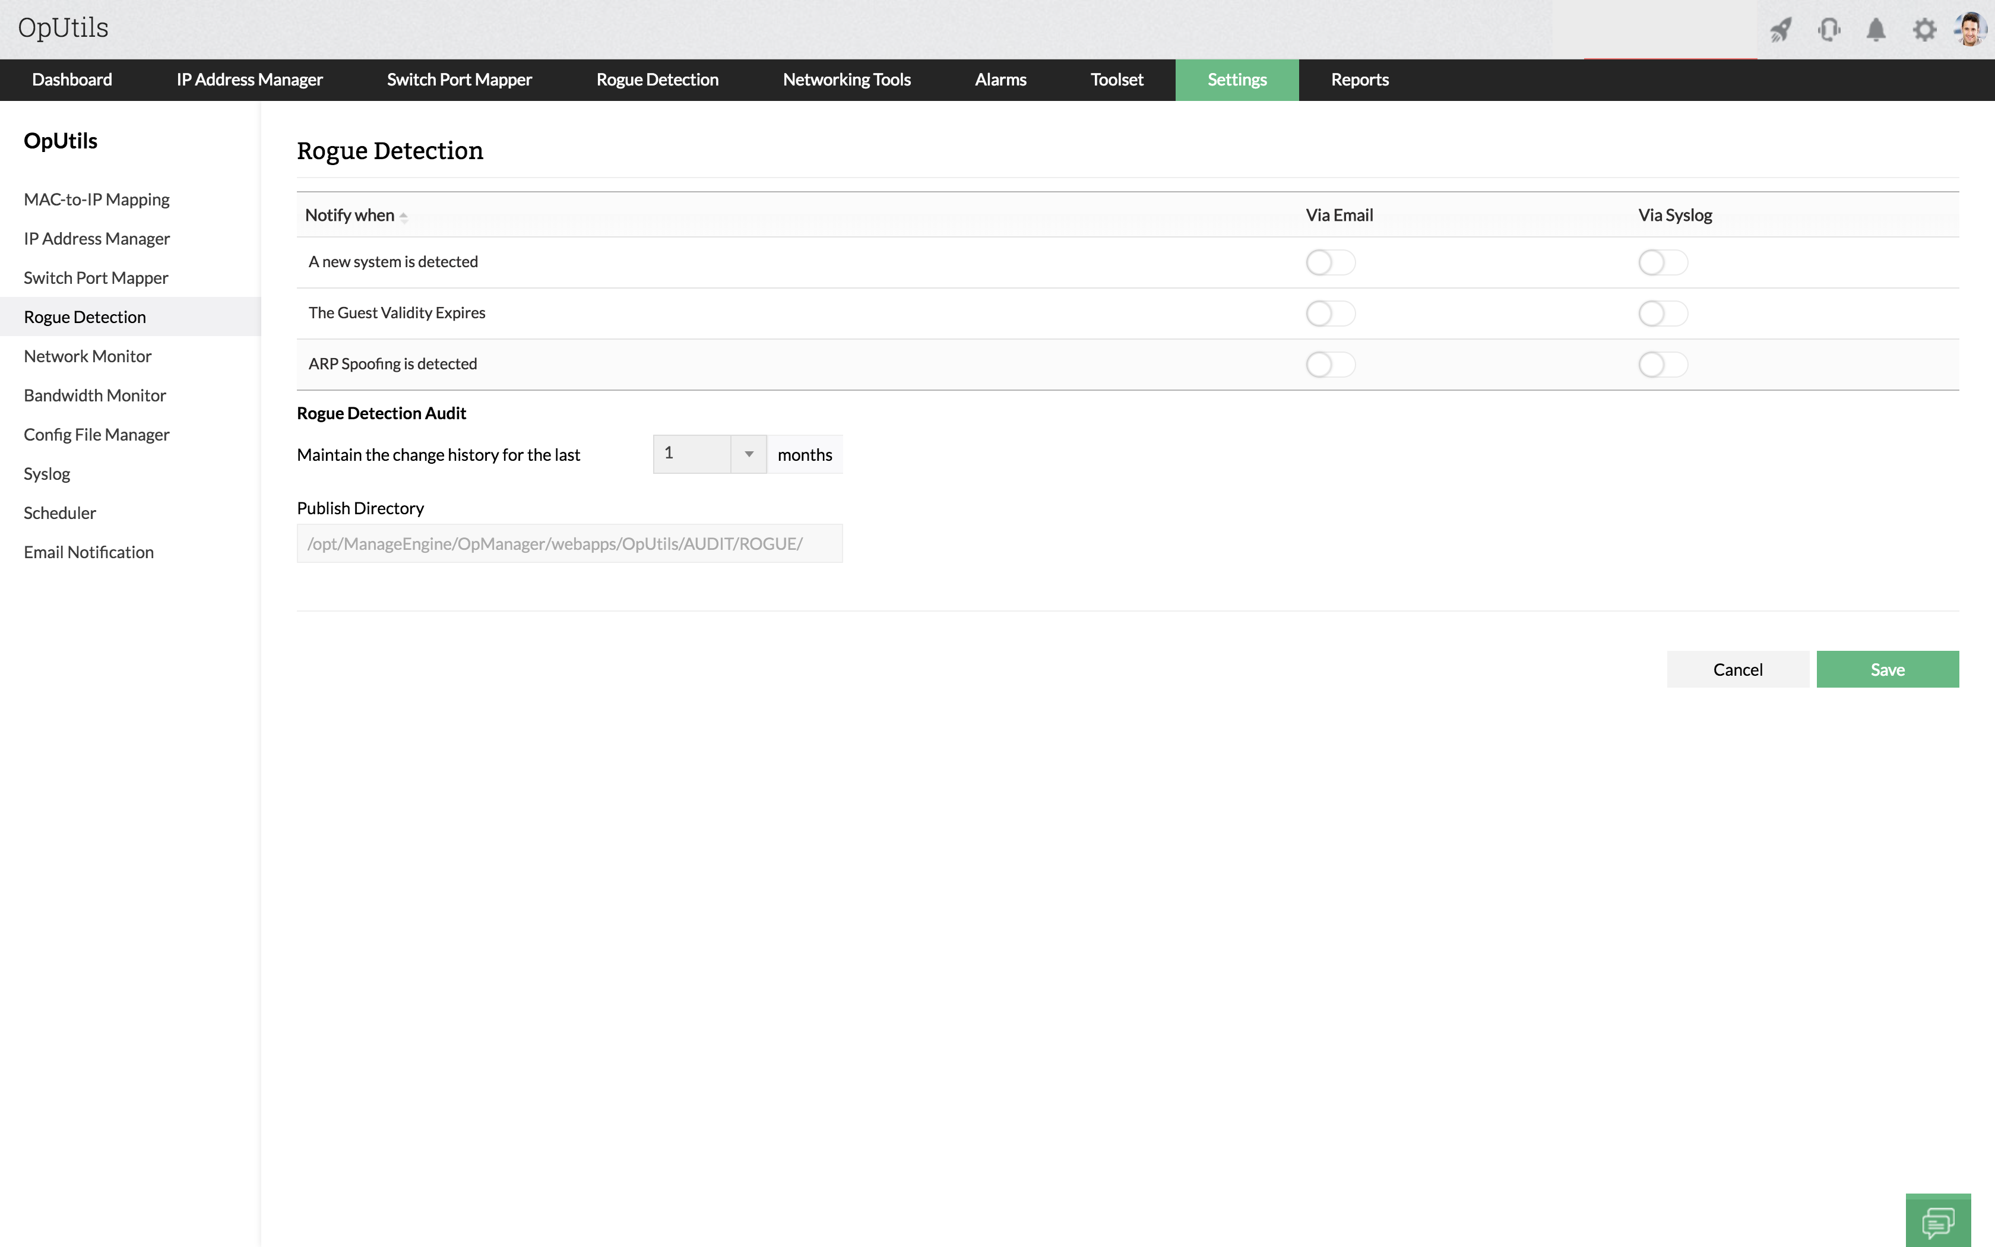1995x1247 pixels.
Task: Click the Cancel button
Action: pos(1737,669)
